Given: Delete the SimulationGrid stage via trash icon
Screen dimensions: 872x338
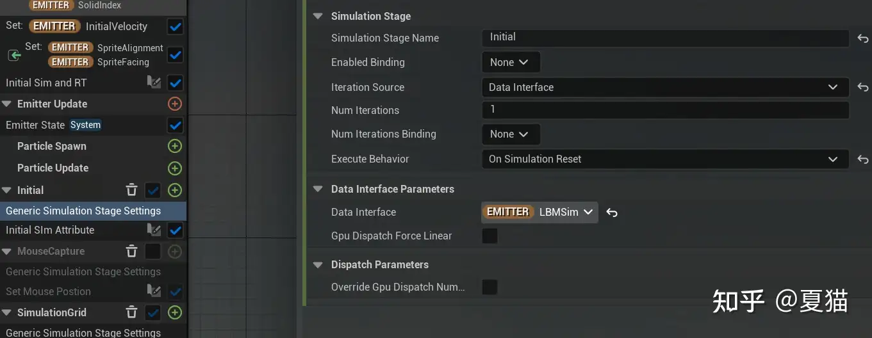Looking at the screenshot, I should pyautogui.click(x=131, y=312).
